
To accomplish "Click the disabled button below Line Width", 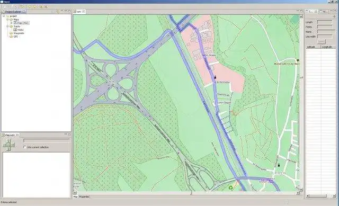I will tap(322, 41).
